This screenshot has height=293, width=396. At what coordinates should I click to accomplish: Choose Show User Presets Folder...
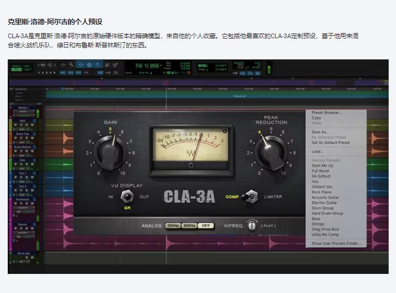[x=336, y=243]
